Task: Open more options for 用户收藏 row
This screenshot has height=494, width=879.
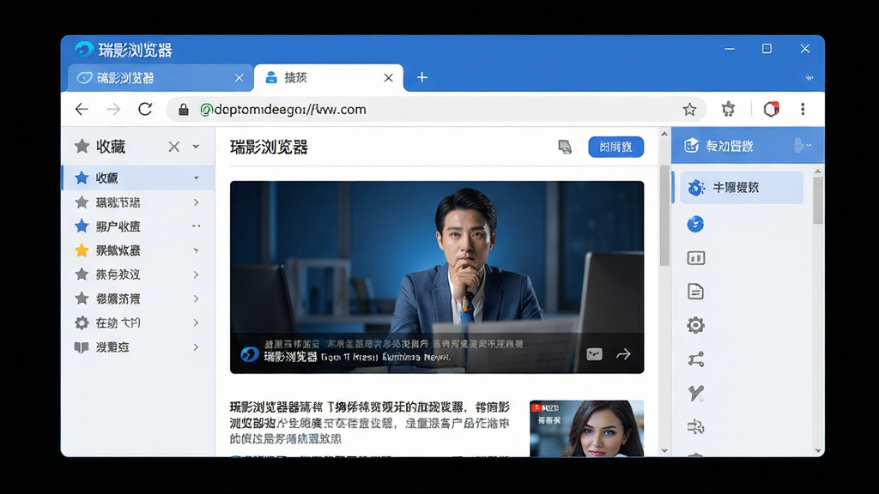Action: pyautogui.click(x=197, y=226)
